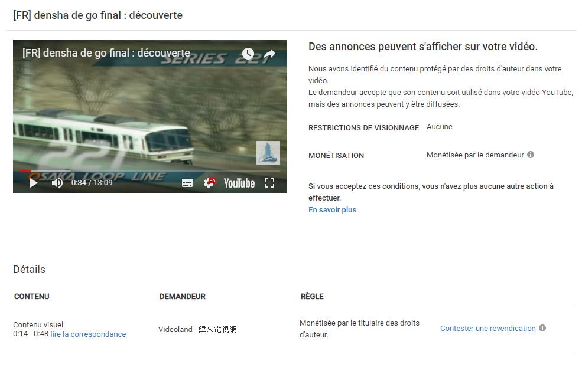Open 'lire la correspondance' link
This screenshot has width=582, height=371.
(89, 334)
